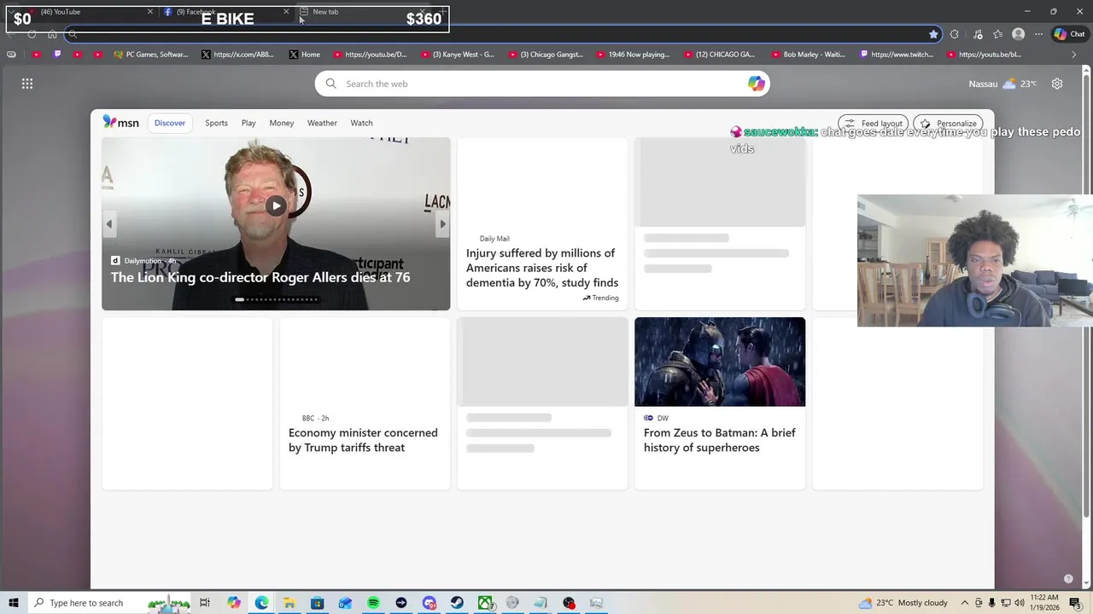Open the Xbox app on taskbar
1093x614 pixels.
485,603
